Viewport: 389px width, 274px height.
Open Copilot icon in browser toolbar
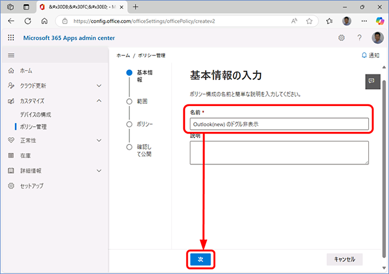point(380,21)
